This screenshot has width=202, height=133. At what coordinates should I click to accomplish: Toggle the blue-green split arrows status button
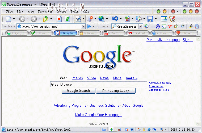[112, 129]
